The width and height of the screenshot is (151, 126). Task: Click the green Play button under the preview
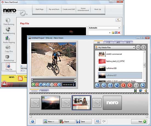point(33,85)
